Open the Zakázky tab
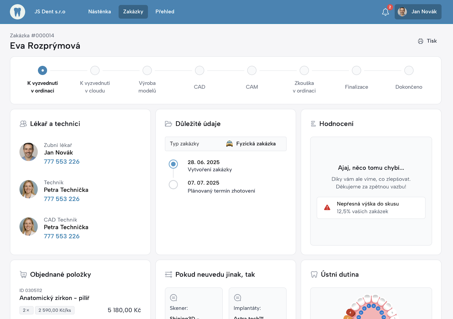This screenshot has height=319, width=453. (x=133, y=12)
